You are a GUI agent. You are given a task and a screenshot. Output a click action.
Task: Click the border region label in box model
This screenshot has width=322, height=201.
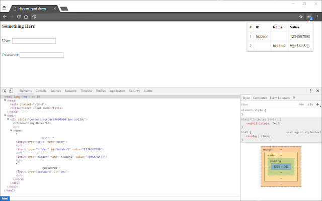271,155
